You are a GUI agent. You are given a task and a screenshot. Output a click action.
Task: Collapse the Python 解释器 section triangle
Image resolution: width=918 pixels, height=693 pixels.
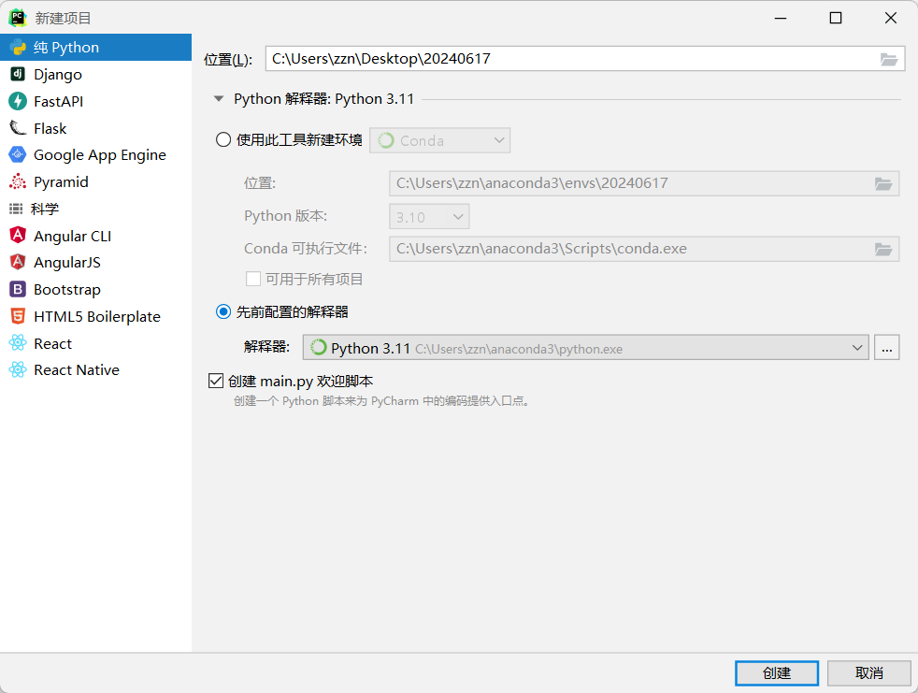[x=219, y=99]
